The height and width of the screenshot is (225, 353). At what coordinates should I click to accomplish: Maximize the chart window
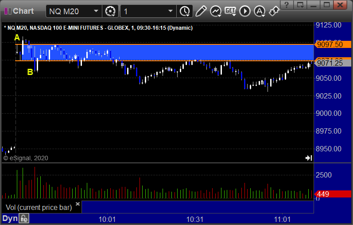click(x=327, y=4)
